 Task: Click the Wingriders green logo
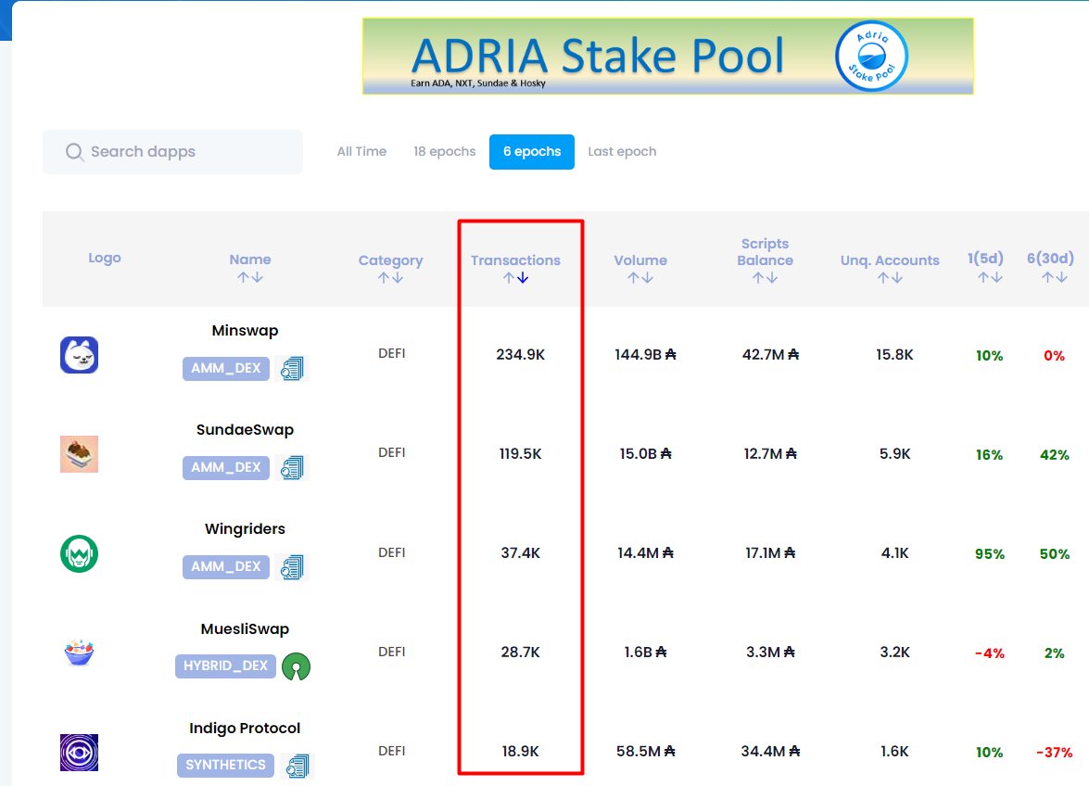pos(79,553)
